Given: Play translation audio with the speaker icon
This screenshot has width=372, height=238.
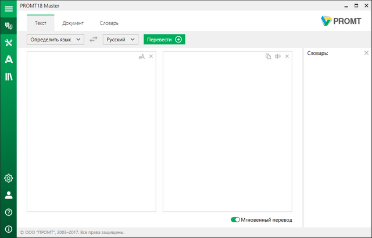Looking at the screenshot, I should [x=278, y=56].
